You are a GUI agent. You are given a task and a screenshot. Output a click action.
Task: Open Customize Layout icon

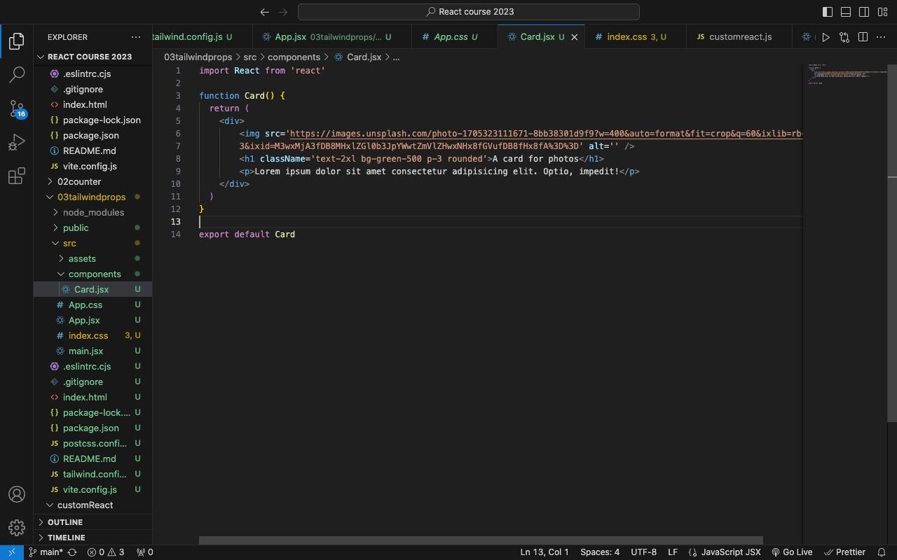(882, 12)
